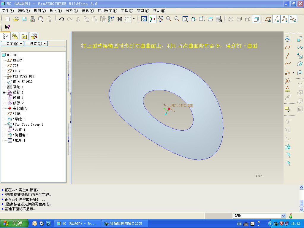
Task: Open the 编辑 menu
Action: coord(24,10)
